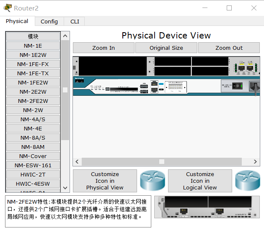
Task: Reset view with Original Size
Action: point(166,48)
